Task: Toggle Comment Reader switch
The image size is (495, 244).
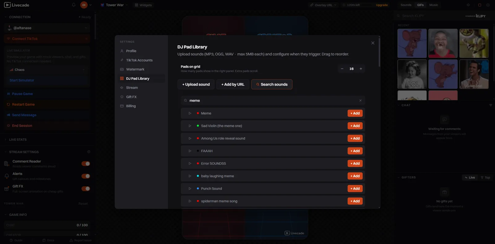Action: (x=86, y=164)
